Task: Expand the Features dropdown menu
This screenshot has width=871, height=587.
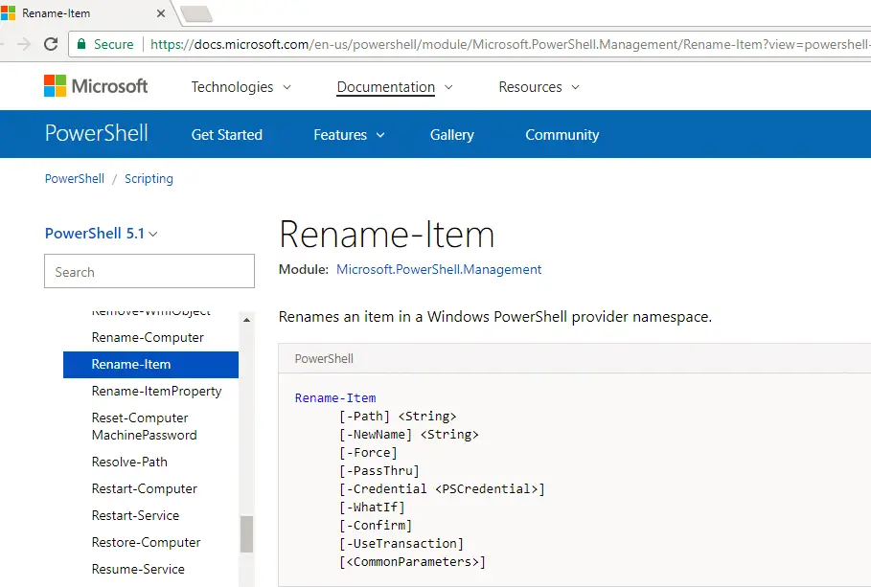Action: pos(349,134)
